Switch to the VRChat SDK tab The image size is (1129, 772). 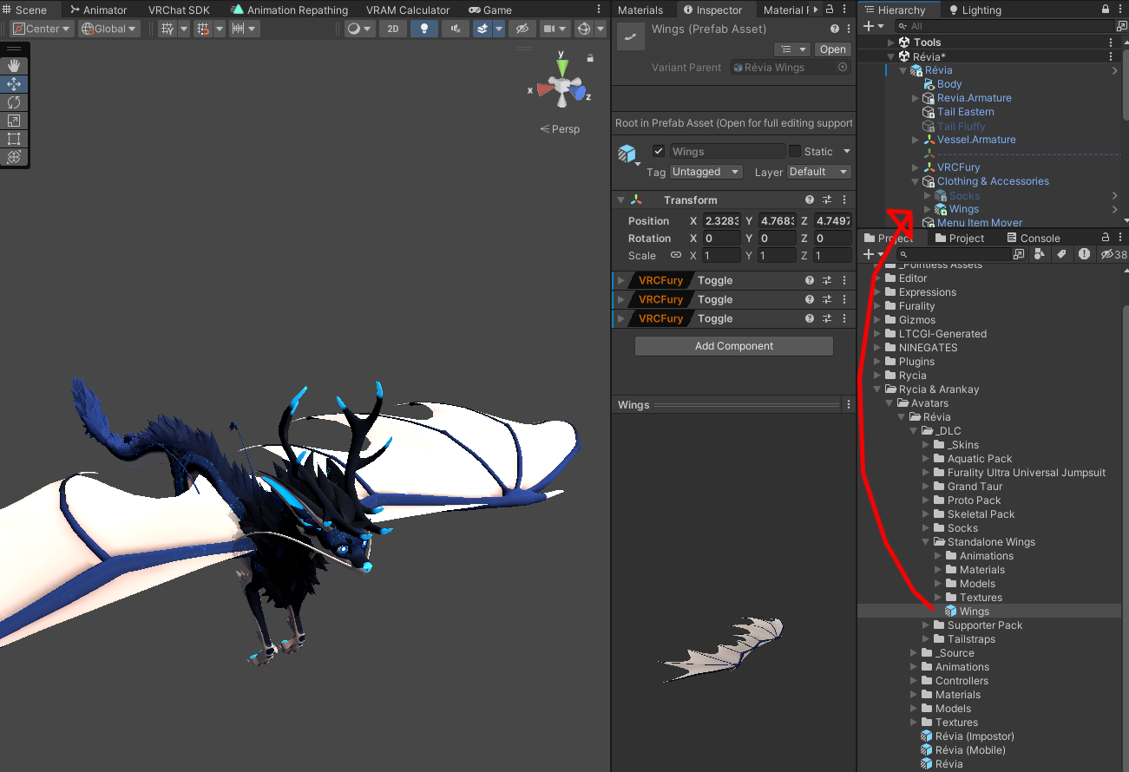(x=179, y=10)
